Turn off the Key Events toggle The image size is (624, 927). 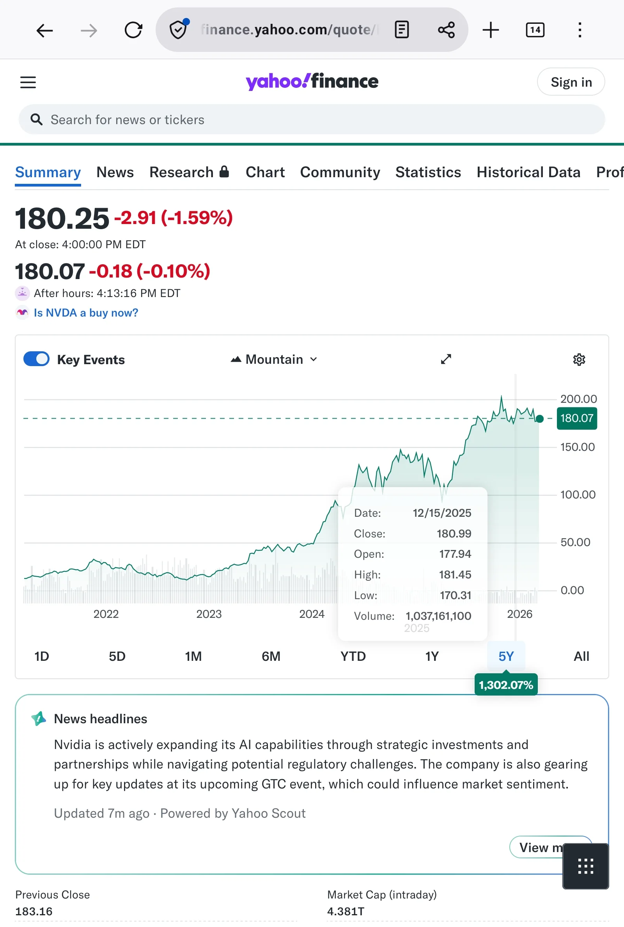tap(36, 359)
